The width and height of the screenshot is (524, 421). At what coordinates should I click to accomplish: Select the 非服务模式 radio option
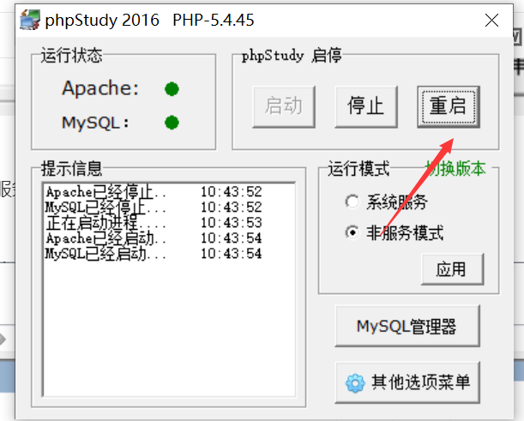tap(395, 232)
